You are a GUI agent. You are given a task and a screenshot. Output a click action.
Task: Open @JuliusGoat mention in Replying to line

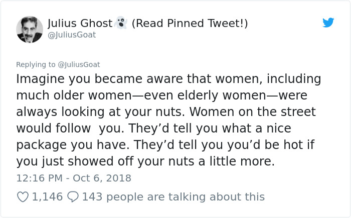point(79,64)
